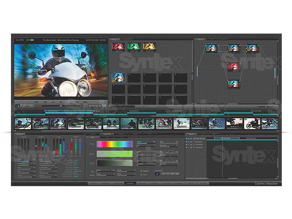
Task: Activate the rewind playback control
Action: [45, 102]
